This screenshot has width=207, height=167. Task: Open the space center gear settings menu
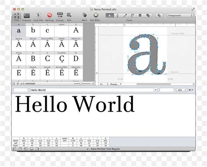click(191, 90)
